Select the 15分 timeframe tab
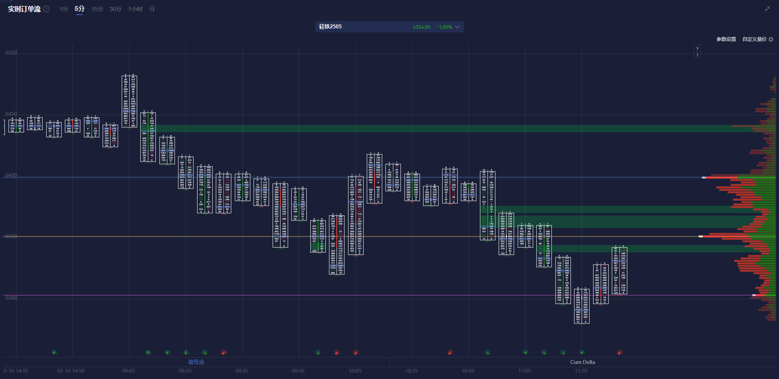Image resolution: width=779 pixels, height=379 pixels. [97, 9]
